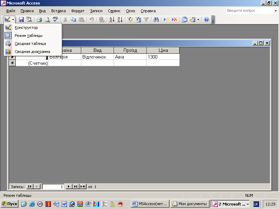Screen dimensions: 279x209
Task: Click the New Object toolbar icon
Action: point(193,20)
